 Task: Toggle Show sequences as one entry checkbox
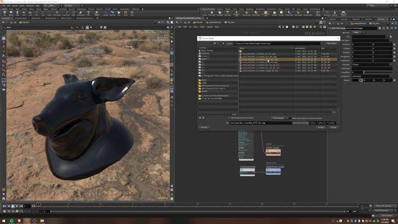point(229,118)
